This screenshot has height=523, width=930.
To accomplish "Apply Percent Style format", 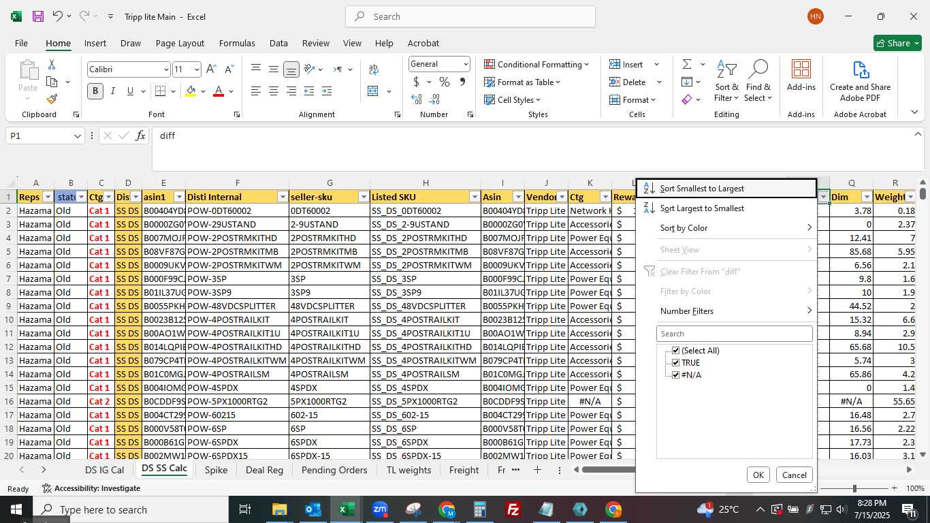I will coord(444,82).
